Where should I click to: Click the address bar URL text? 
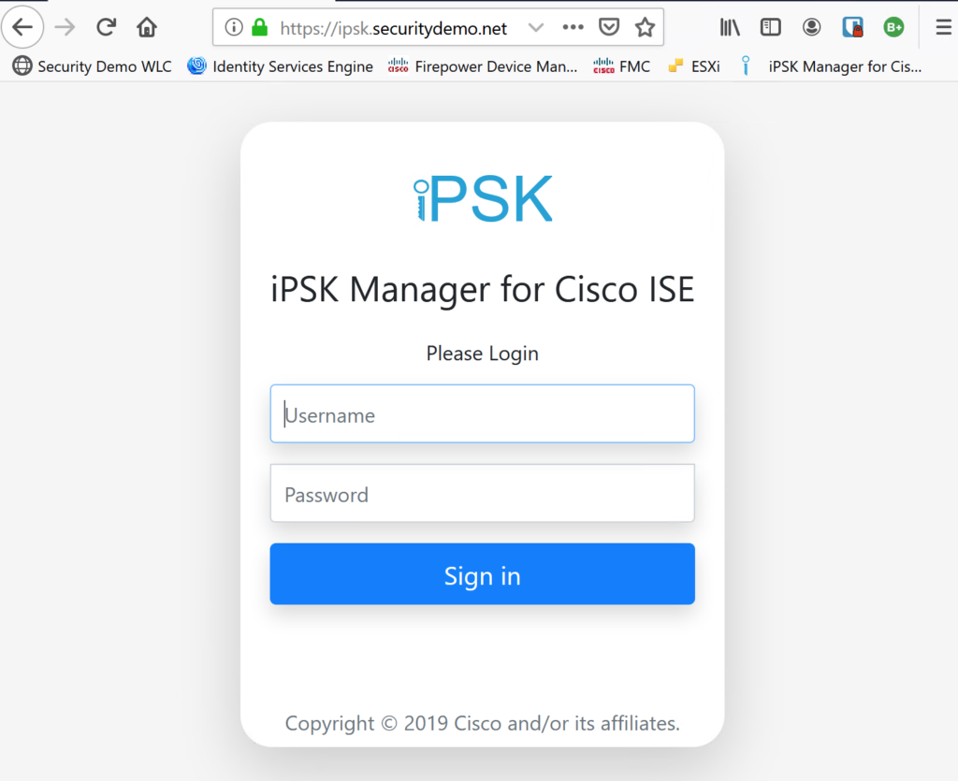(x=394, y=28)
